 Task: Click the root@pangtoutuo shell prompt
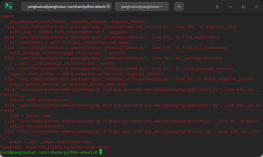coord(48,152)
